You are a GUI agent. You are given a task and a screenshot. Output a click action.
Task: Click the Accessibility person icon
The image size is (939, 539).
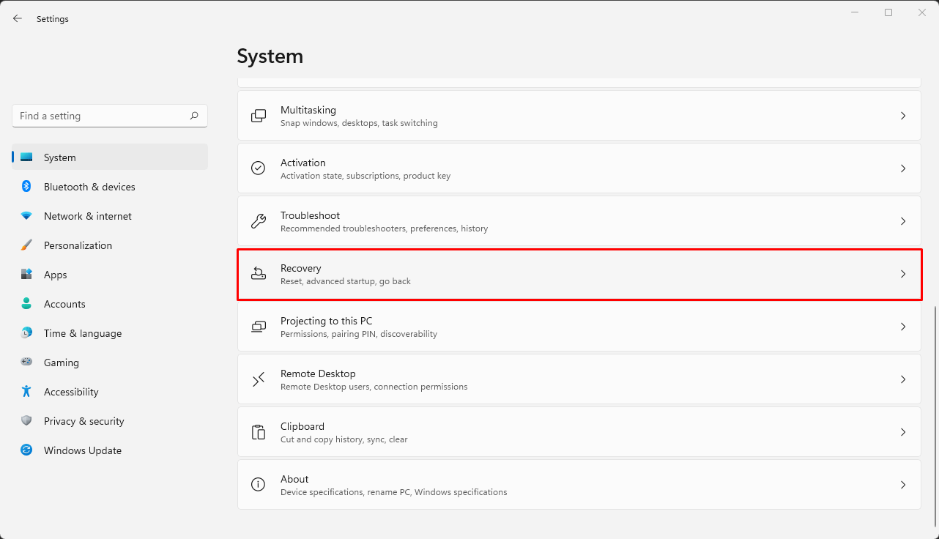pos(26,392)
